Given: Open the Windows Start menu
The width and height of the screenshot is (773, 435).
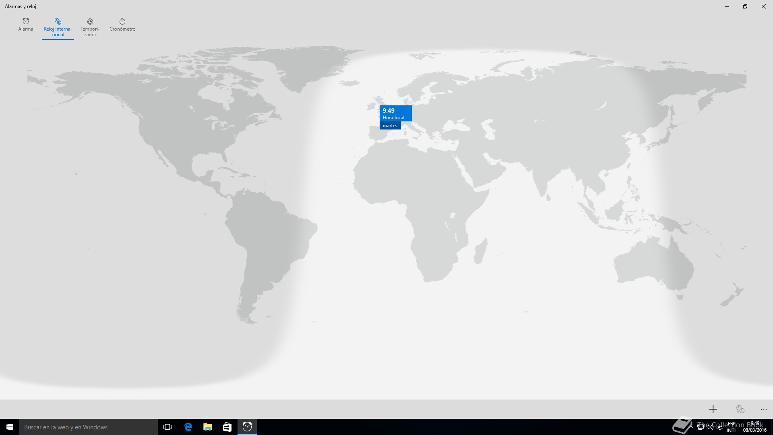Looking at the screenshot, I should click(10, 427).
